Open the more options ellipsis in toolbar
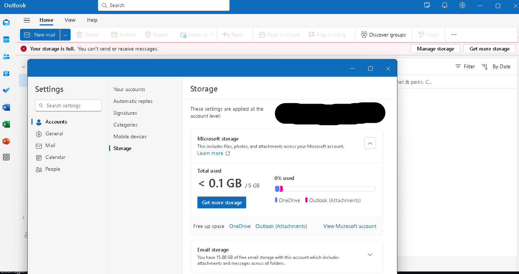This screenshot has width=519, height=274. tap(454, 35)
